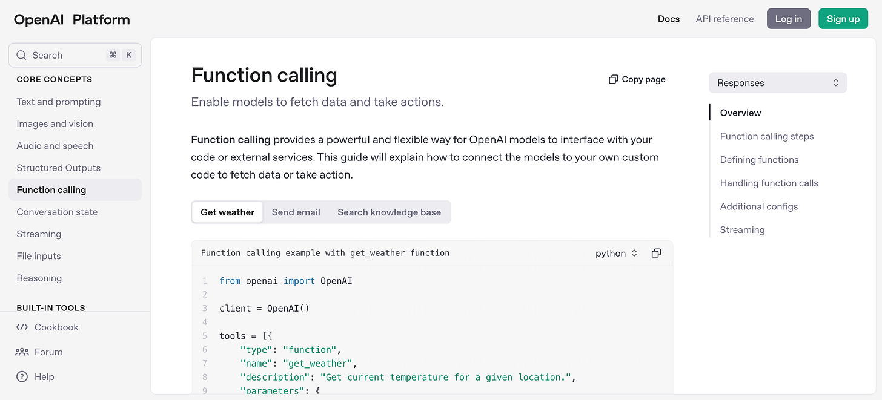This screenshot has width=882, height=400.
Task: Open Images and vision guide
Action: tap(55, 123)
